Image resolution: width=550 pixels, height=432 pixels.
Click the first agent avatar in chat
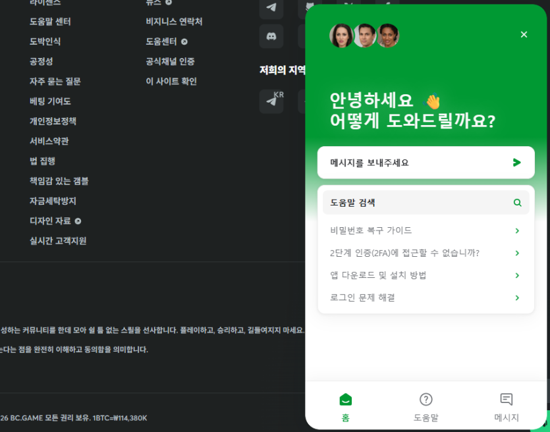click(x=341, y=36)
